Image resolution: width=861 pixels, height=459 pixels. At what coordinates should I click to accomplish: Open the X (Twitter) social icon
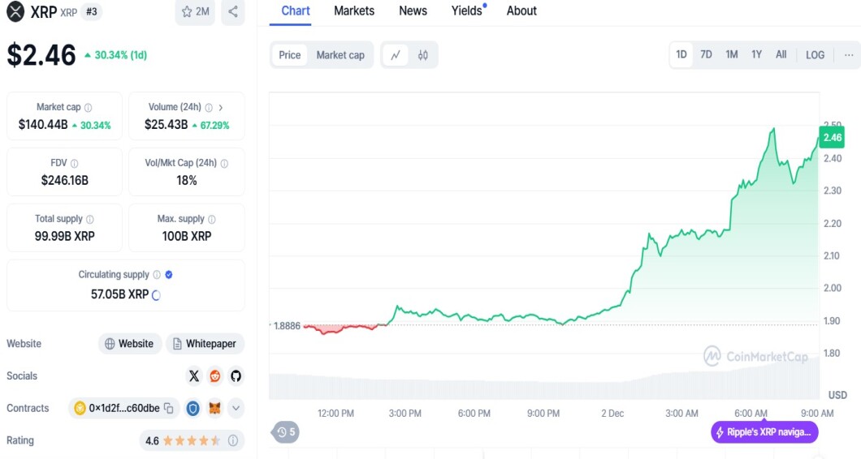194,376
